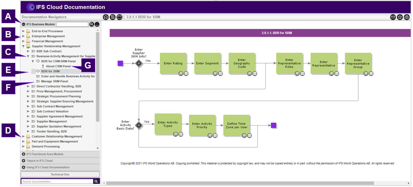The width and height of the screenshot is (413, 187).
Task: Open the document icon on Enter Rating box
Action: [186, 74]
